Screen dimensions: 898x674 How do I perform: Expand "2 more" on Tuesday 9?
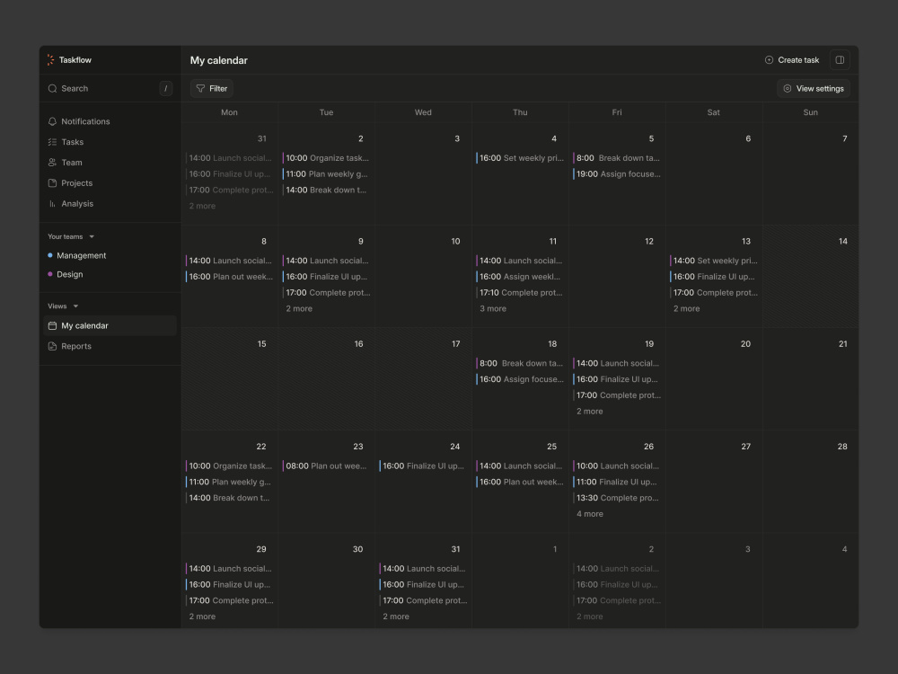click(299, 308)
